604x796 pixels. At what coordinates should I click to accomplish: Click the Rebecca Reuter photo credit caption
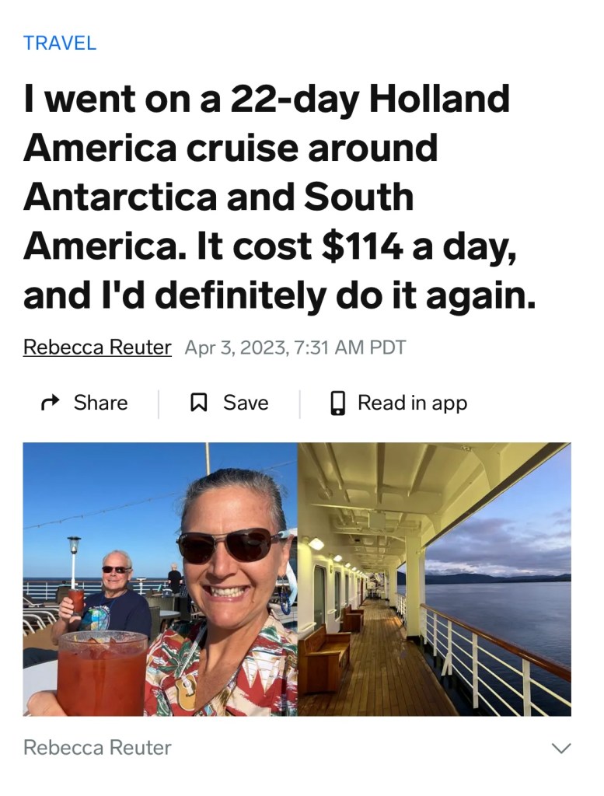pyautogui.click(x=97, y=748)
